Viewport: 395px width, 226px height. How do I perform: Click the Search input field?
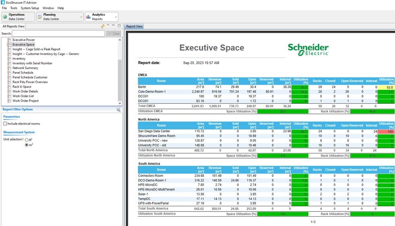tap(58, 33)
